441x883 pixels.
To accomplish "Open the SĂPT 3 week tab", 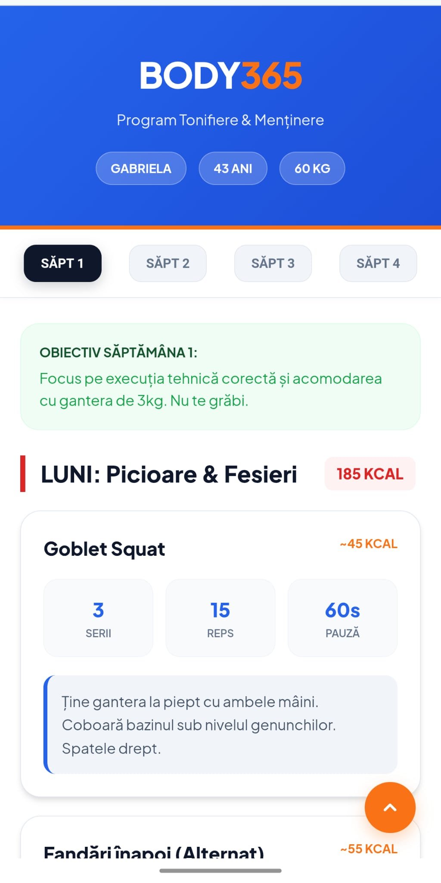I will pyautogui.click(x=273, y=263).
